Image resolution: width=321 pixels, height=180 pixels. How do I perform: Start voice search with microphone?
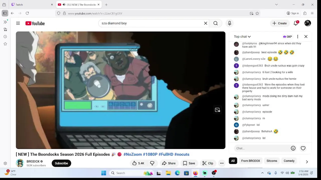(x=229, y=23)
